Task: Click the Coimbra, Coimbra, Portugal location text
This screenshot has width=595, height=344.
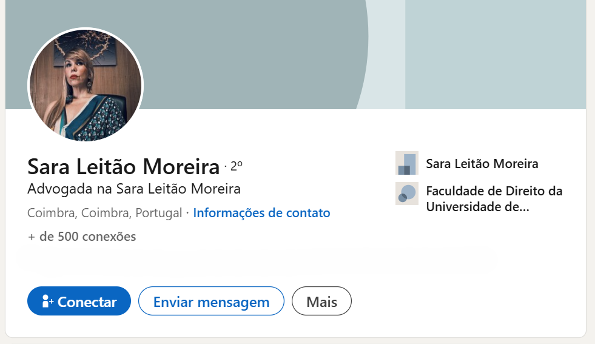Action: pos(105,213)
